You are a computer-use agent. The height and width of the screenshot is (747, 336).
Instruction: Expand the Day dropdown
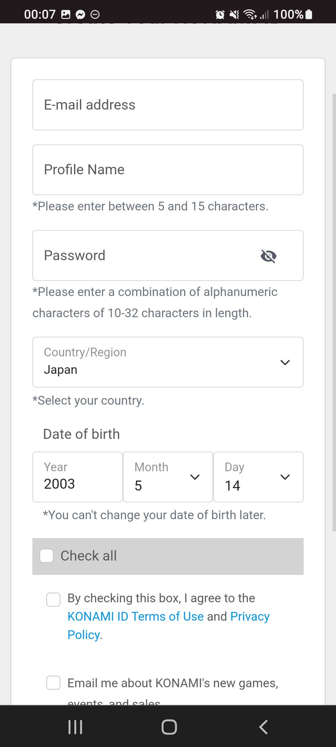point(258,477)
